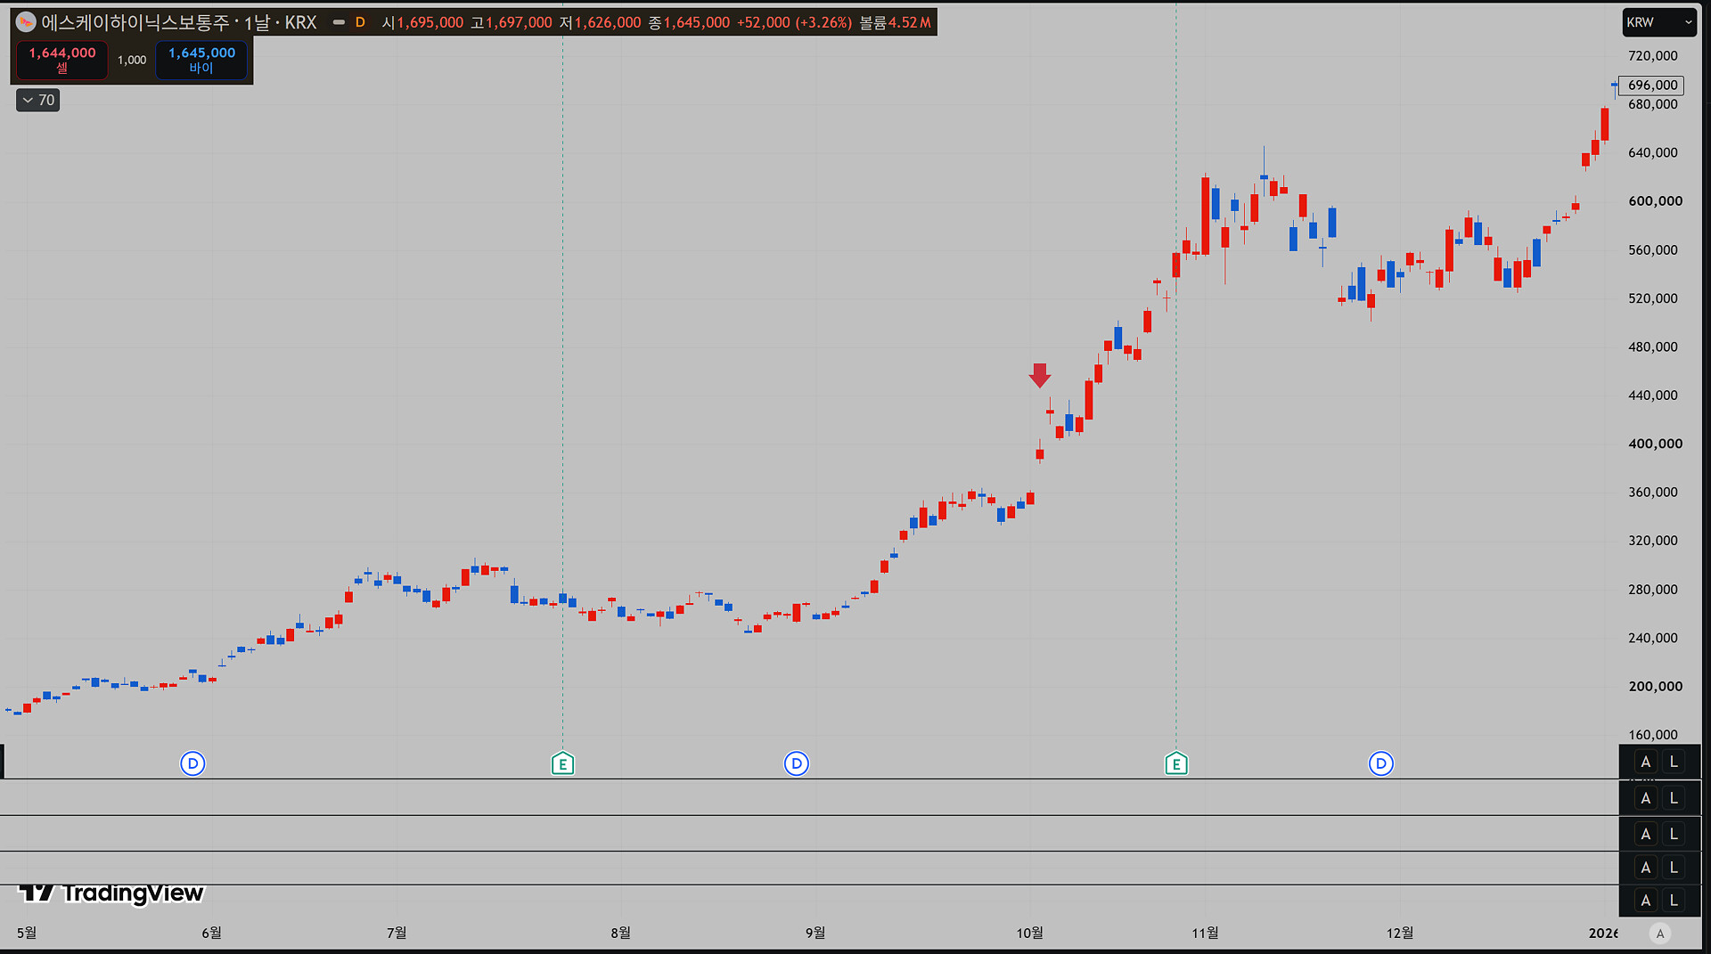Image resolution: width=1711 pixels, height=954 pixels.
Task: Toggle log scale L on second indicator pane
Action: coord(1674,834)
